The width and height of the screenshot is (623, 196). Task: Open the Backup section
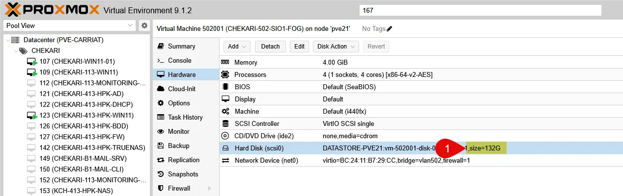click(179, 146)
